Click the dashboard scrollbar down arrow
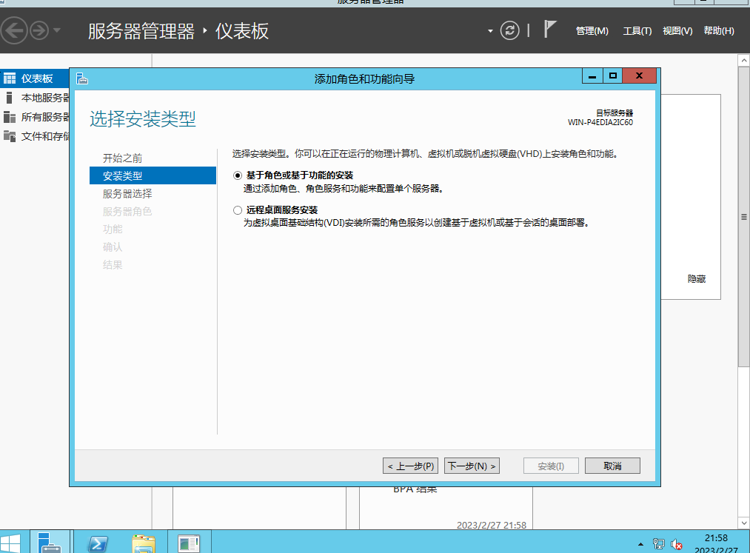 point(744,523)
